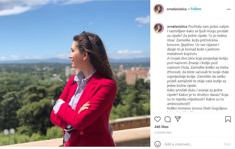Open the three-dot more options menu
Image resolution: width=235 pixels, height=149 pixels.
(x=228, y=9)
